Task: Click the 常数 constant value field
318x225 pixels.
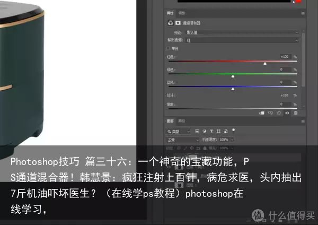Action: [x=285, y=104]
